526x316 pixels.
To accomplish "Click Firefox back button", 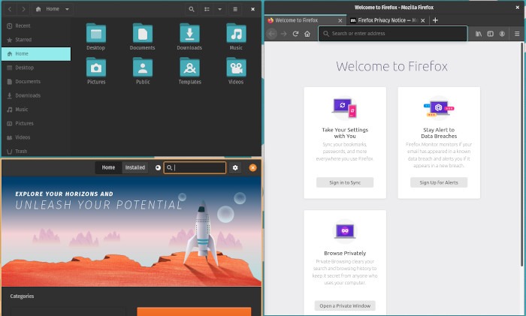I will (x=272, y=34).
